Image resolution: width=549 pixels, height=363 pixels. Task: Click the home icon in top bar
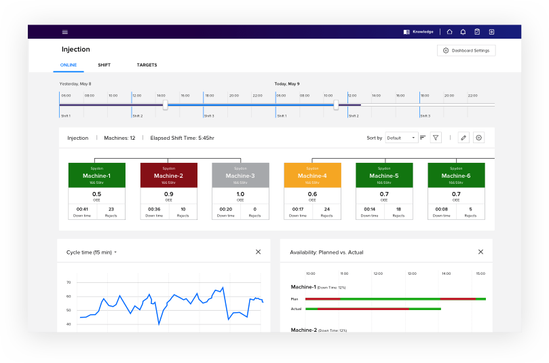(x=449, y=32)
